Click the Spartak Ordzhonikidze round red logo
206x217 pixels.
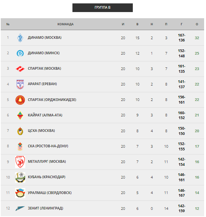pos(20,100)
